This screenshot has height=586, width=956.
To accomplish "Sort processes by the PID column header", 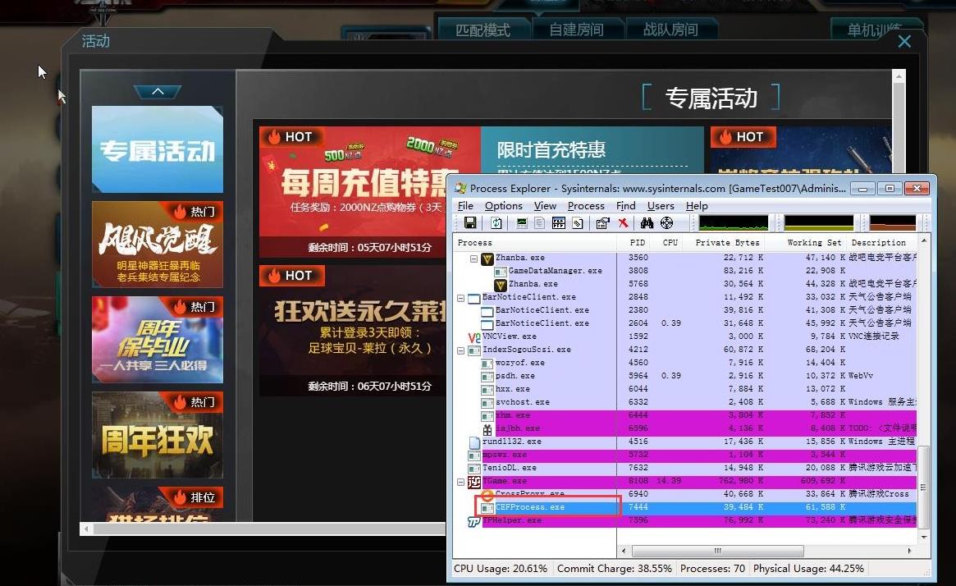I will (x=637, y=243).
